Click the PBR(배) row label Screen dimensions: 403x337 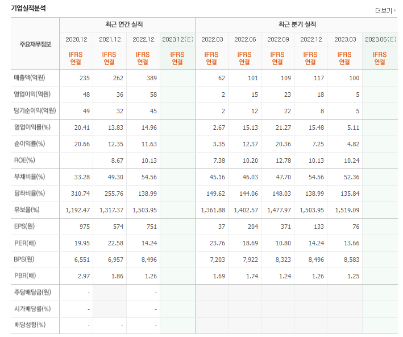click(x=25, y=276)
